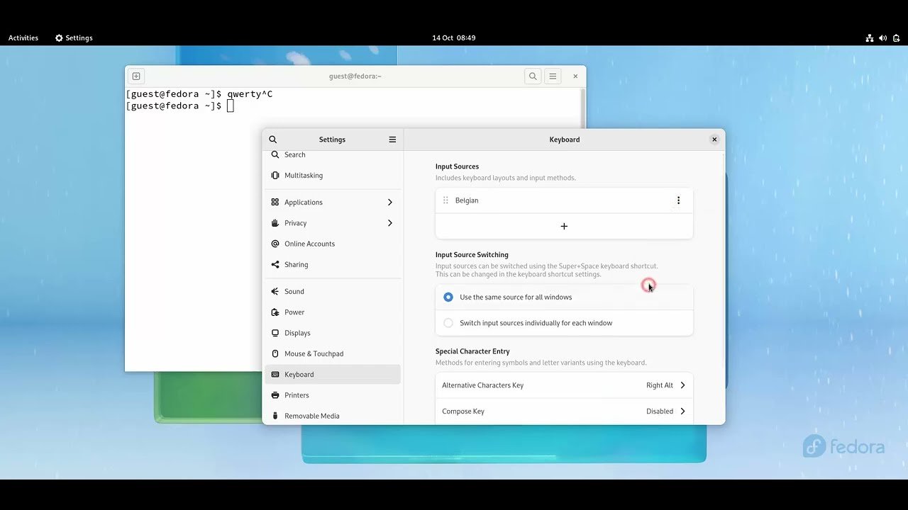
Task: Click the Keyboard panel title
Action: tap(565, 140)
